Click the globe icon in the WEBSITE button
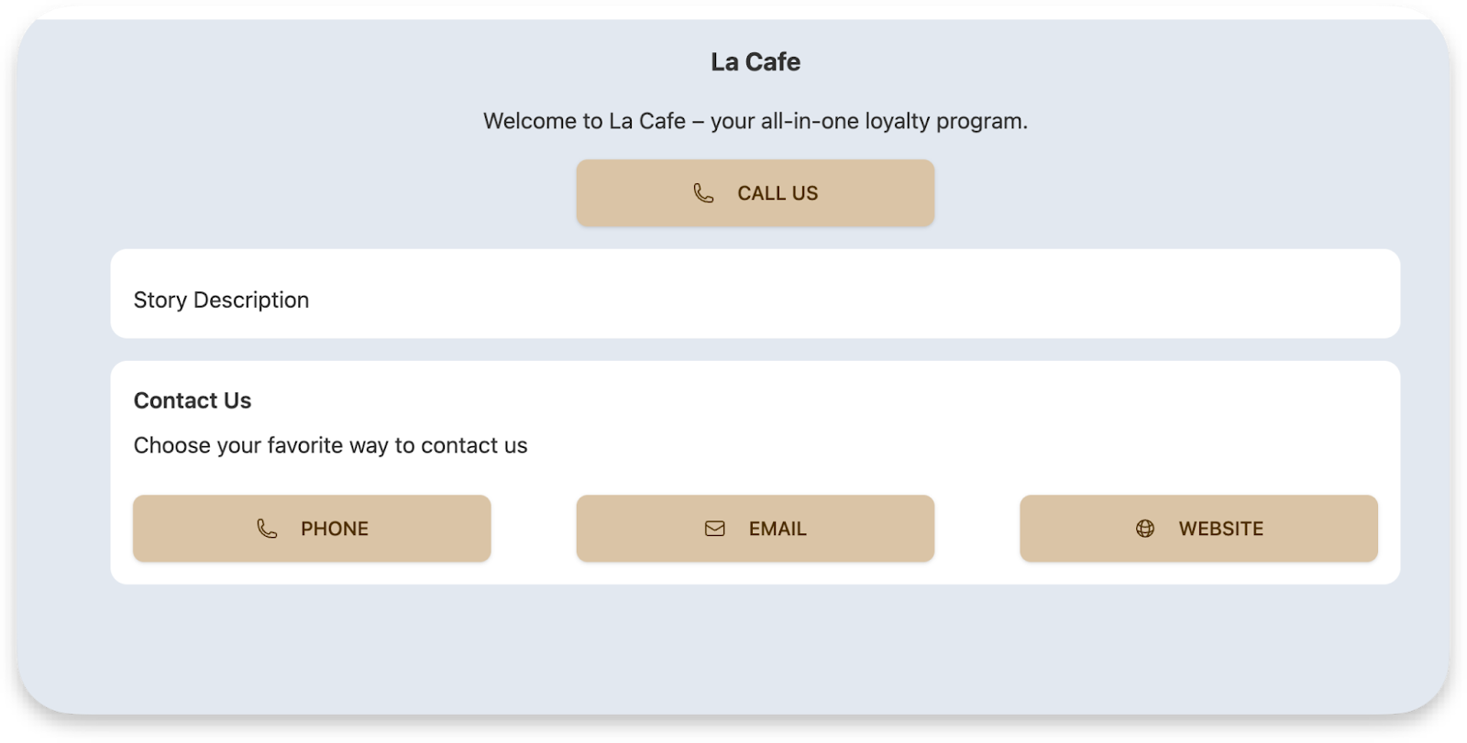Viewport: 1467px width, 743px height. coord(1145,529)
